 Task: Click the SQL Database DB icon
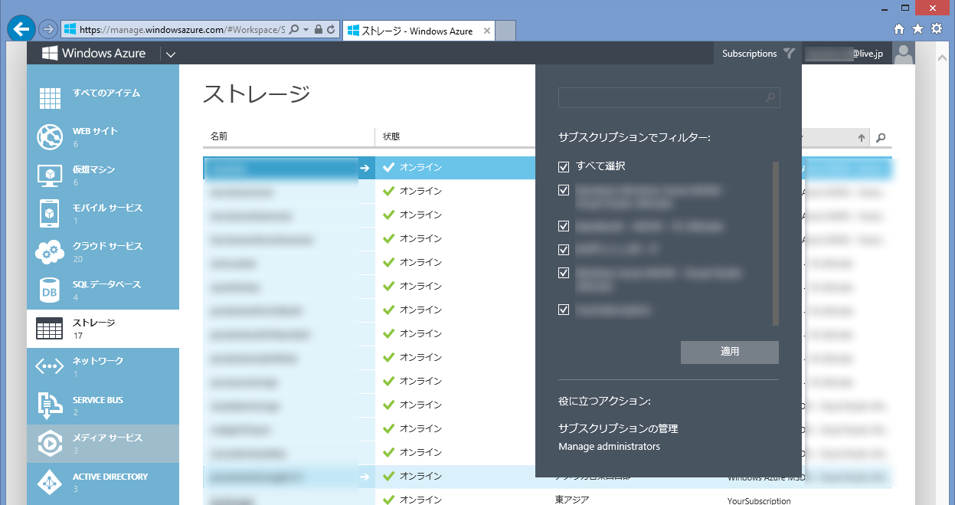50,290
